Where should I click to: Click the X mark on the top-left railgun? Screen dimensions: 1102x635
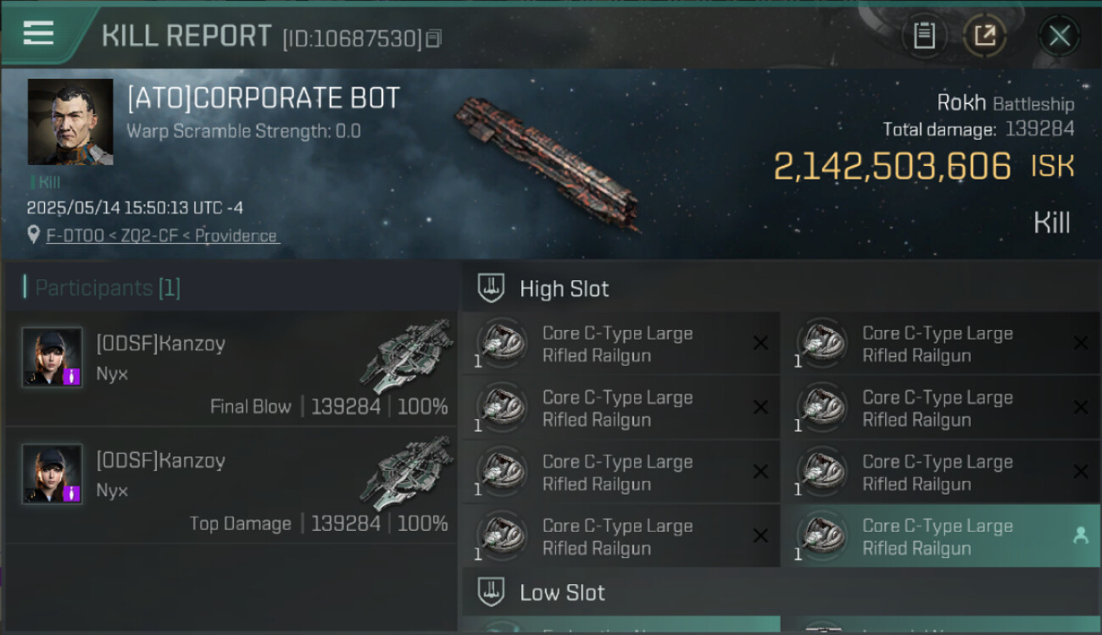(x=760, y=343)
